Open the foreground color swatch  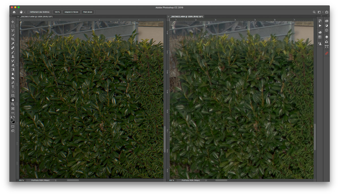point(12,120)
